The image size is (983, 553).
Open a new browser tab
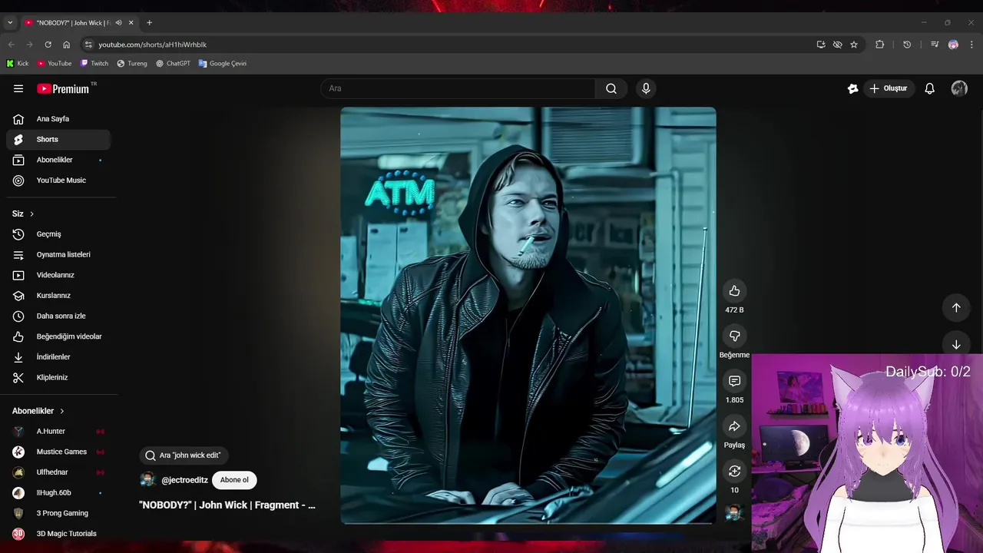coord(149,23)
